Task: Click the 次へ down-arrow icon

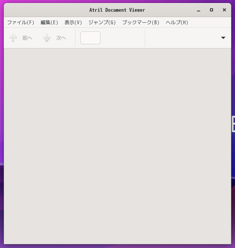Action: click(x=47, y=38)
